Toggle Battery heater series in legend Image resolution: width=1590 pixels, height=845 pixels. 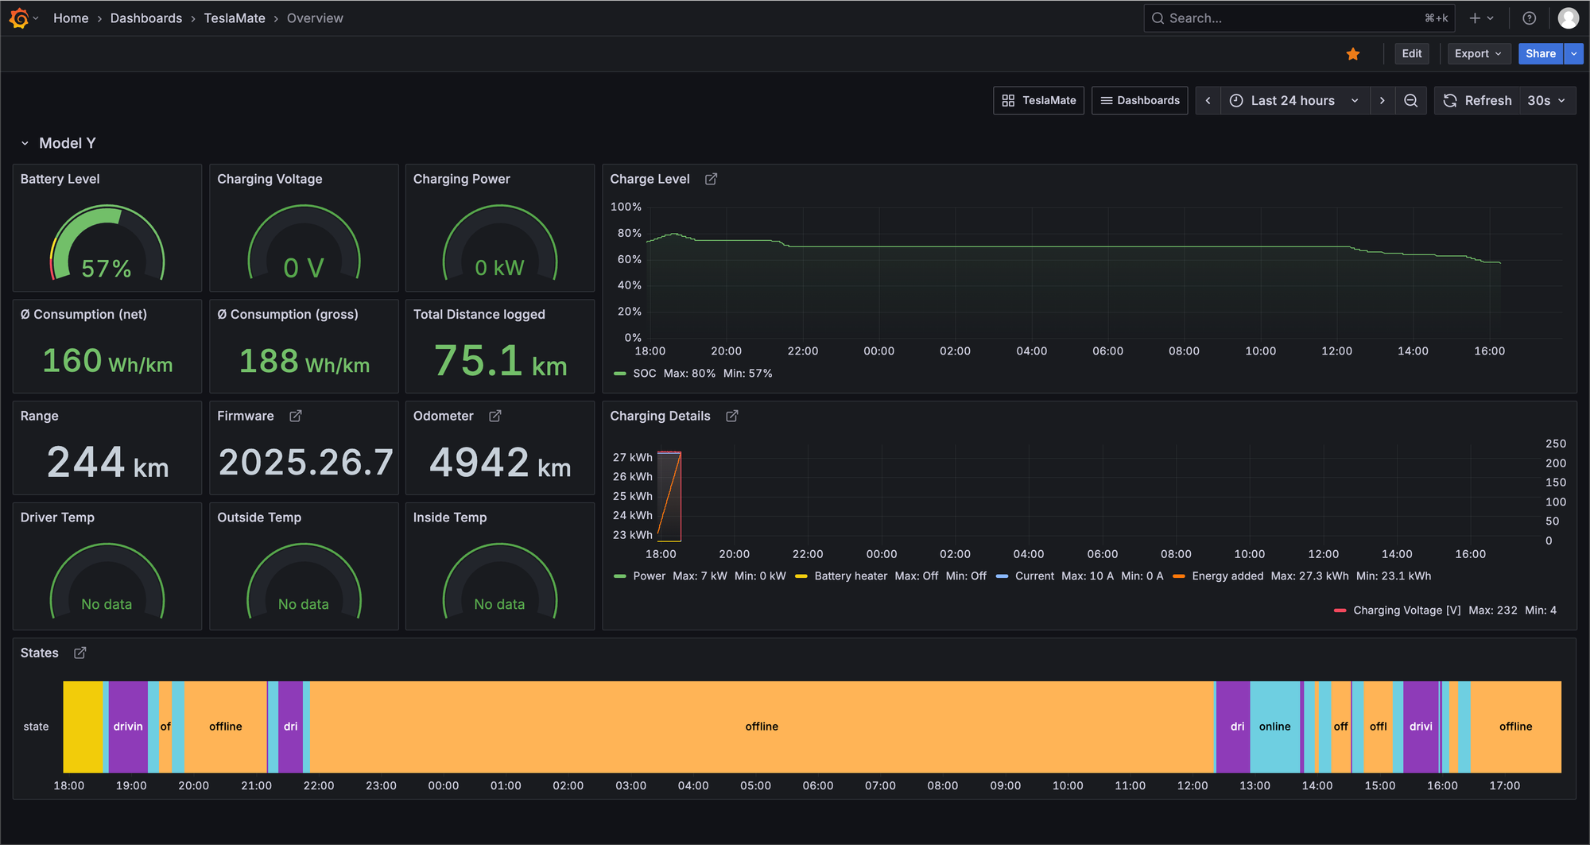pos(850,576)
